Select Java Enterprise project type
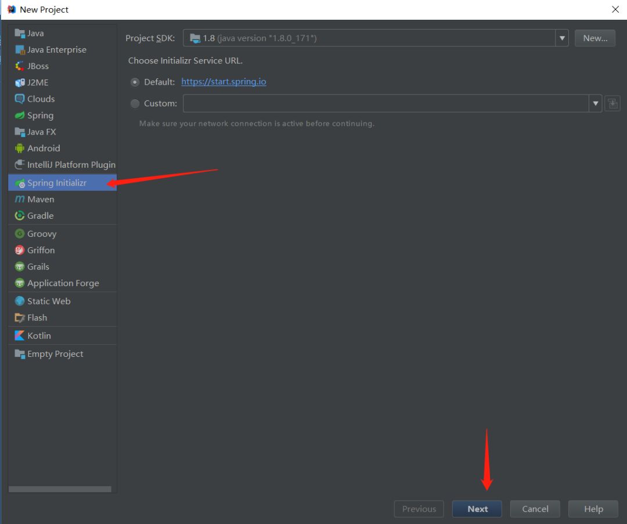 click(x=56, y=50)
